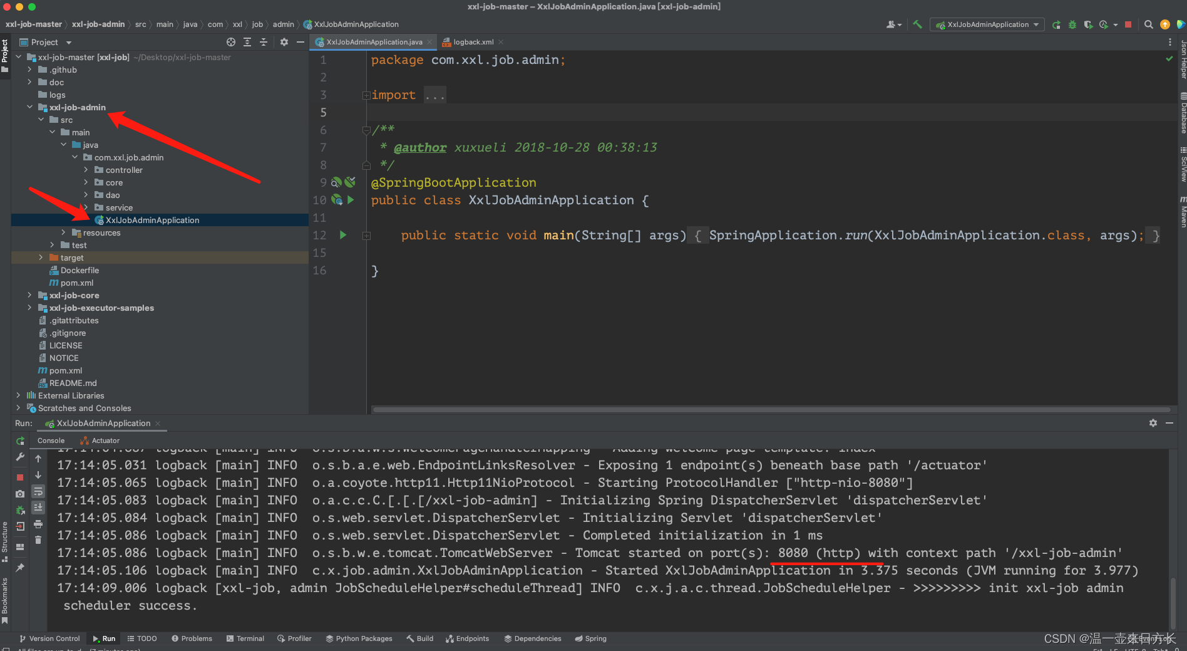Switch to logback.xml editor tab
Viewport: 1187px width, 651px height.
473,42
